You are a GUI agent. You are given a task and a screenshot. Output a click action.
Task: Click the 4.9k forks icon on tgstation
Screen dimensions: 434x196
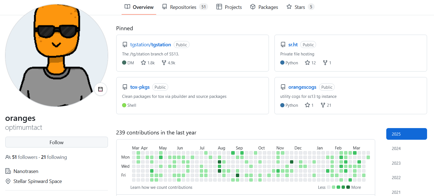[164, 63]
